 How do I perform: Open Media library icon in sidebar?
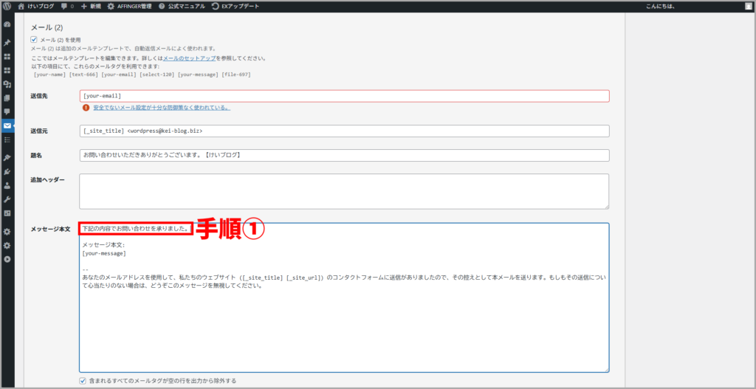7,84
